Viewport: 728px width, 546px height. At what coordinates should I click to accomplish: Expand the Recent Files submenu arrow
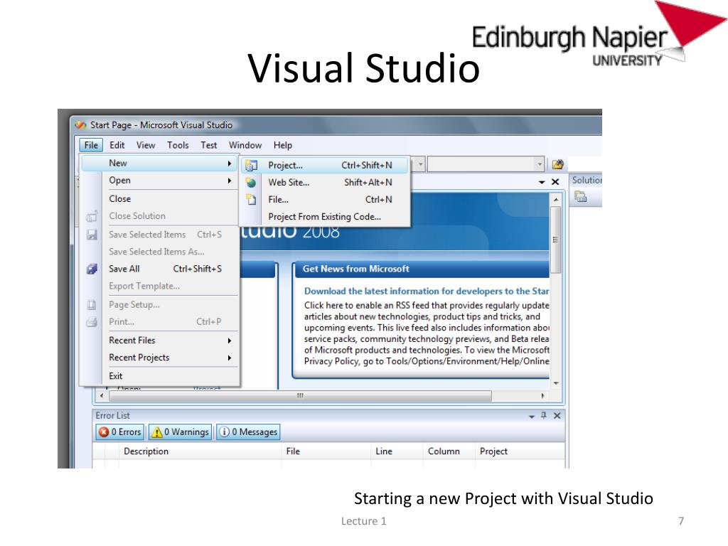(x=230, y=341)
